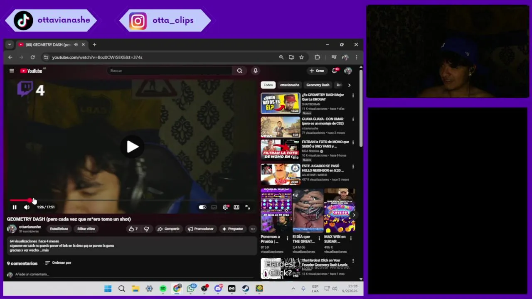Like the video with thumbs up
The height and width of the screenshot is (299, 532).
[133, 229]
